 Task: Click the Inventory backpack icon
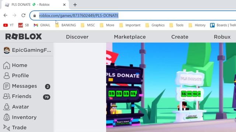click(7, 117)
